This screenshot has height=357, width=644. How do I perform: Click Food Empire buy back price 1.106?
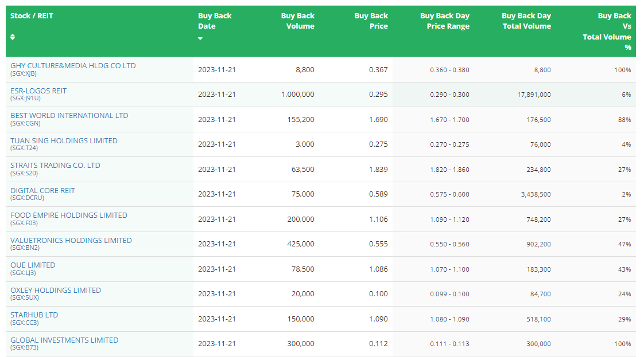click(x=378, y=219)
